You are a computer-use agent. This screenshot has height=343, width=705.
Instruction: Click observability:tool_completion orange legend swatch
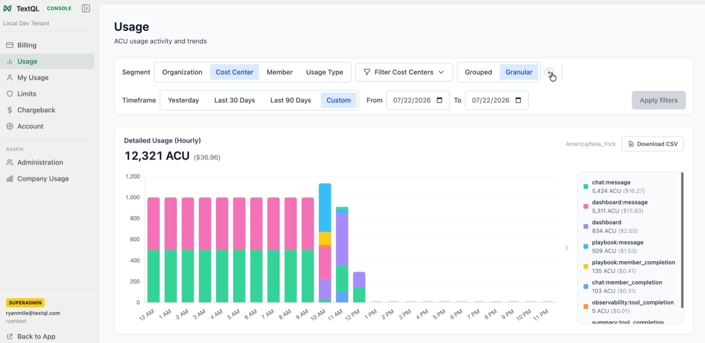(586, 307)
